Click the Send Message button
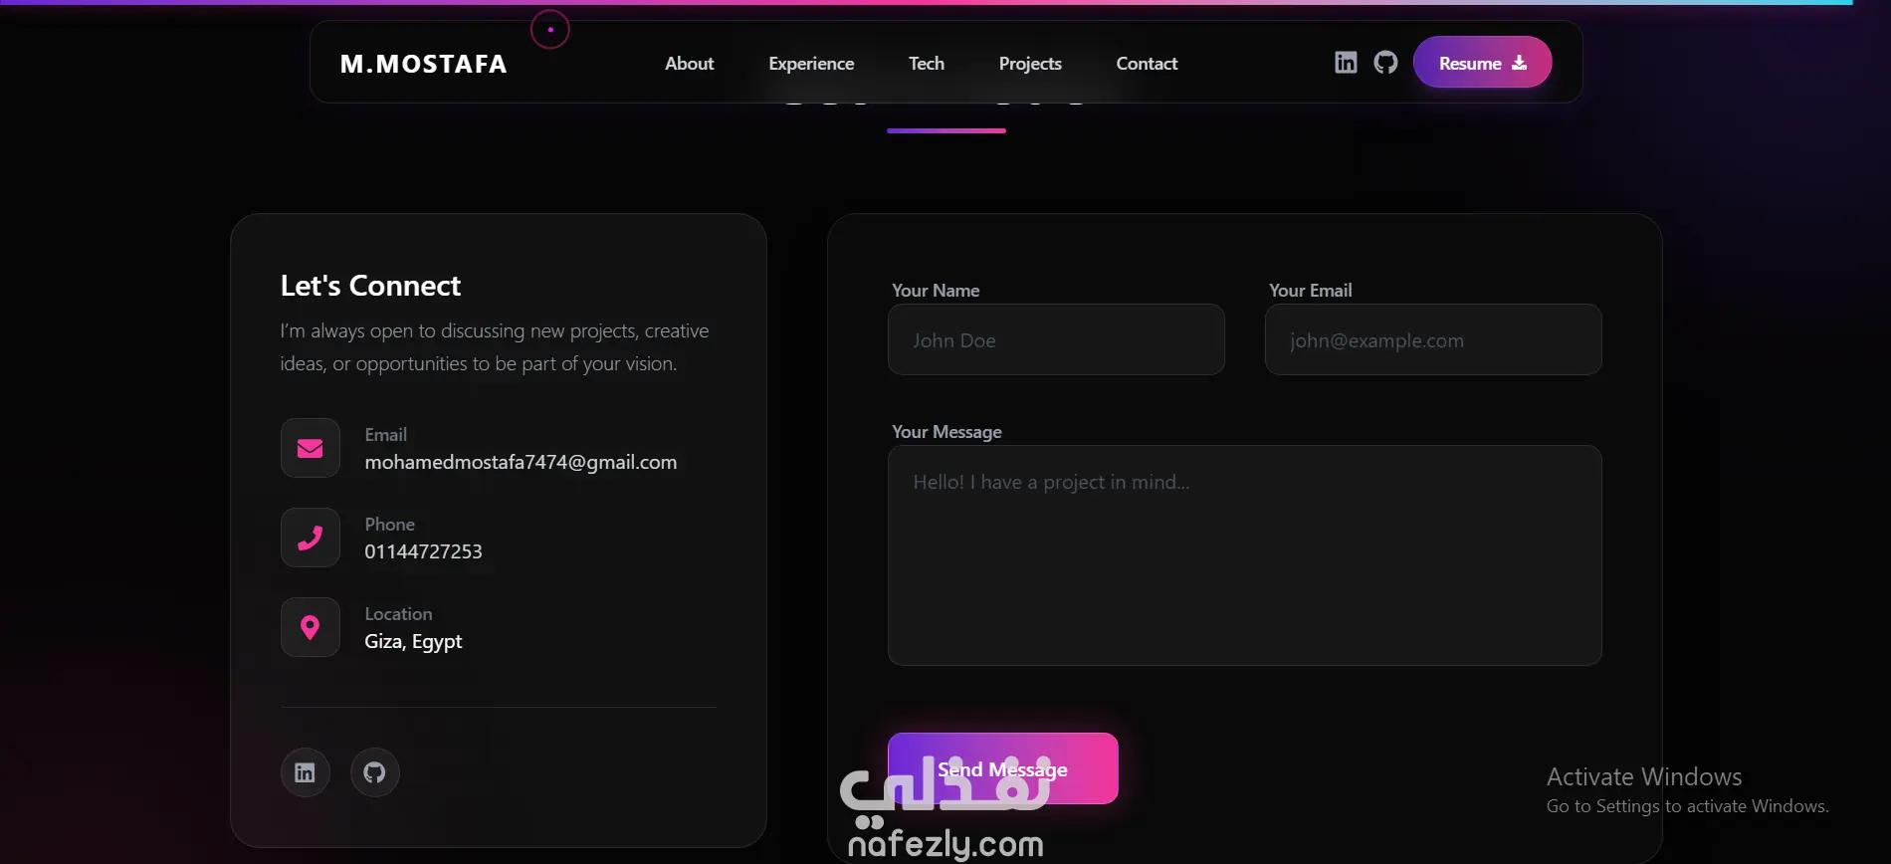1891x864 pixels. click(x=1003, y=768)
